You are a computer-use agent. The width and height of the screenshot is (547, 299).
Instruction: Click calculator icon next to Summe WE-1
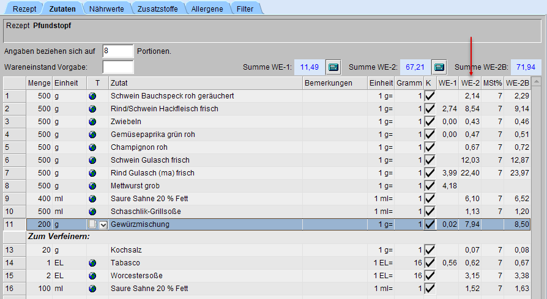click(333, 67)
